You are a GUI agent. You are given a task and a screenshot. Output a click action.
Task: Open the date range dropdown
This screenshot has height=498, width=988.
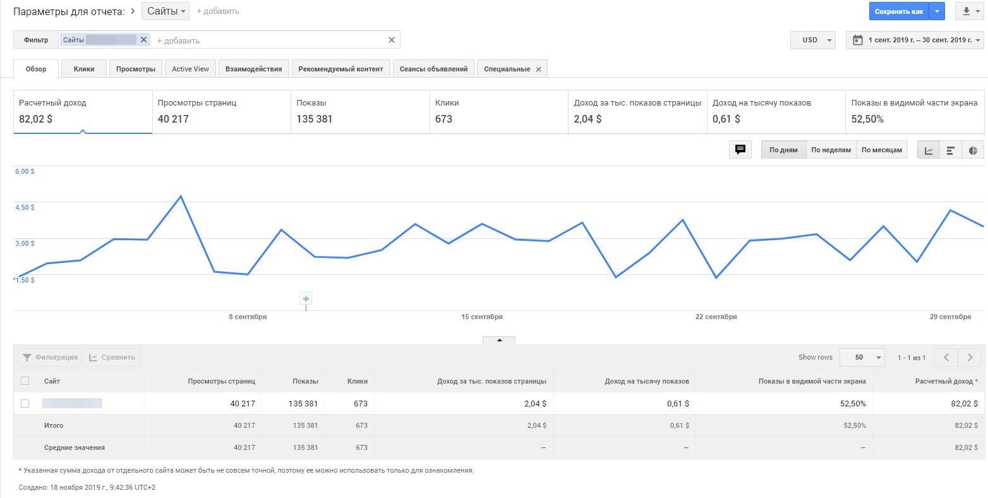(x=915, y=40)
